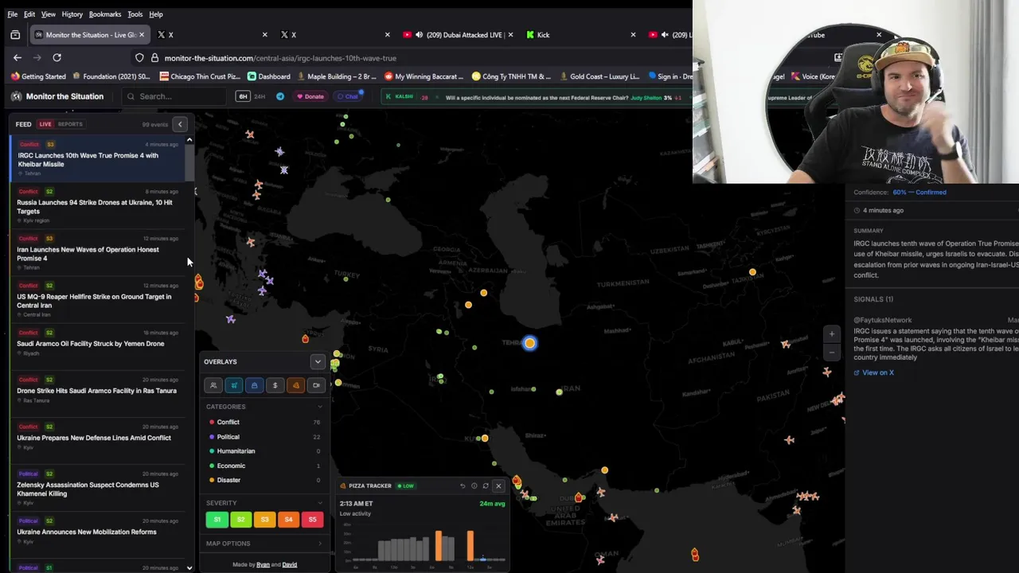Image resolution: width=1019 pixels, height=573 pixels.
Task: Click the people overlay icon
Action: point(213,385)
